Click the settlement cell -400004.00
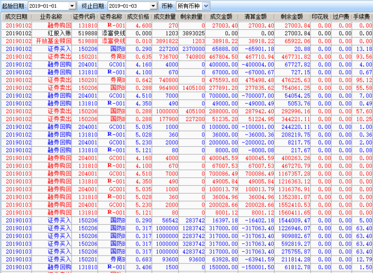373x273 pixels. click(256, 65)
